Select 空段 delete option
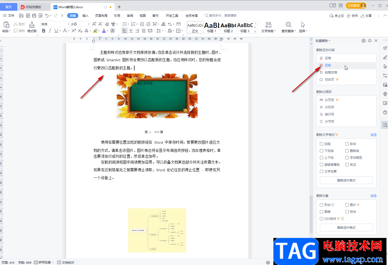388x265 pixels. pyautogui.click(x=346, y=65)
